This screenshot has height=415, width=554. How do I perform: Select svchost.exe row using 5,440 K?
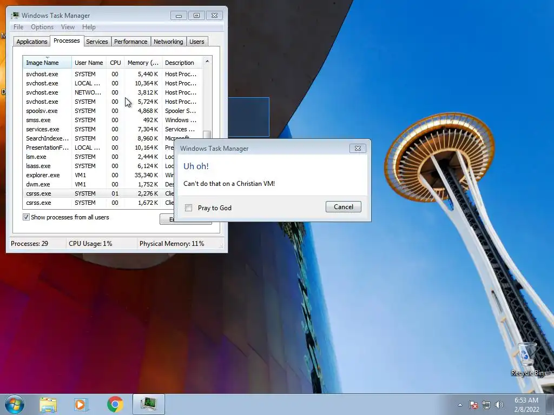[113, 74]
